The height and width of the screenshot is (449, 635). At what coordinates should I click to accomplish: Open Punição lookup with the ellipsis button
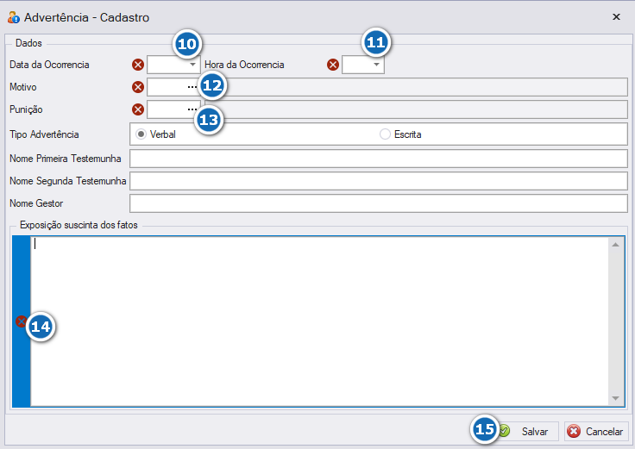click(192, 109)
